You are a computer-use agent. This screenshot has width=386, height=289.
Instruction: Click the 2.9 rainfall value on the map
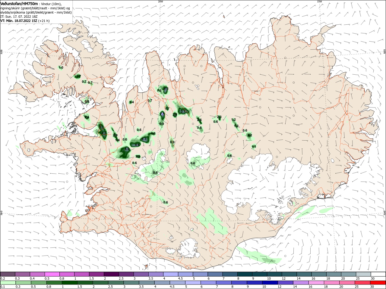tap(115, 135)
